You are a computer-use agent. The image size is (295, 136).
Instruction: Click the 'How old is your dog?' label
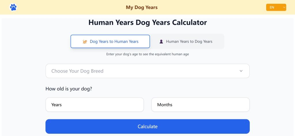(69, 89)
